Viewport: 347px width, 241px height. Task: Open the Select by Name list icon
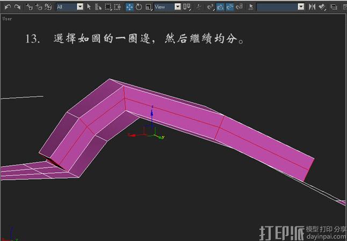[x=98, y=7]
